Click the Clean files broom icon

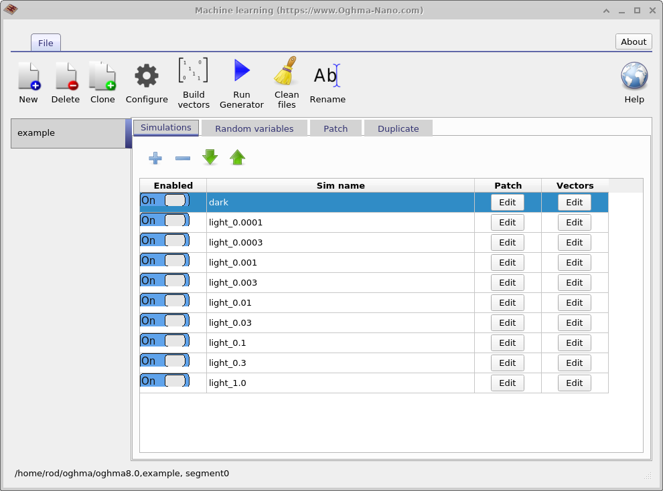[x=287, y=71]
